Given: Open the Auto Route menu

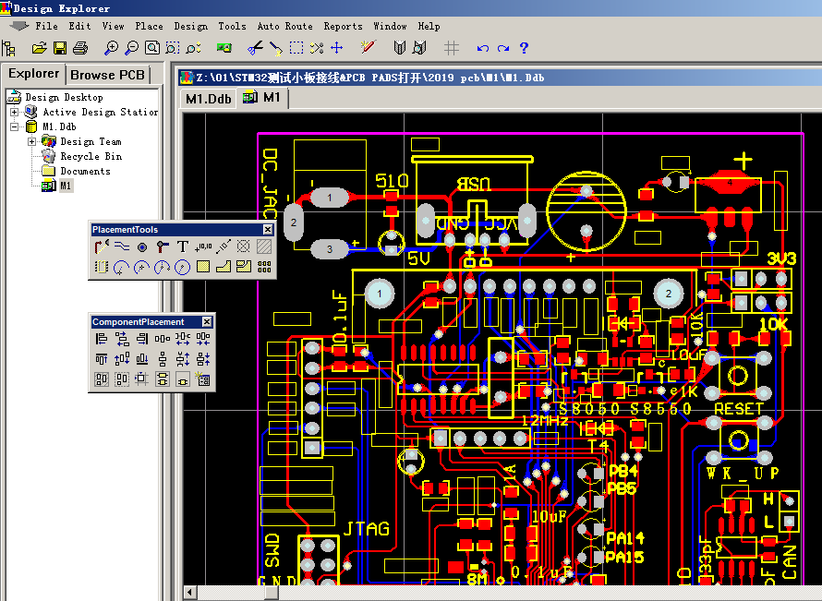Looking at the screenshot, I should [284, 26].
